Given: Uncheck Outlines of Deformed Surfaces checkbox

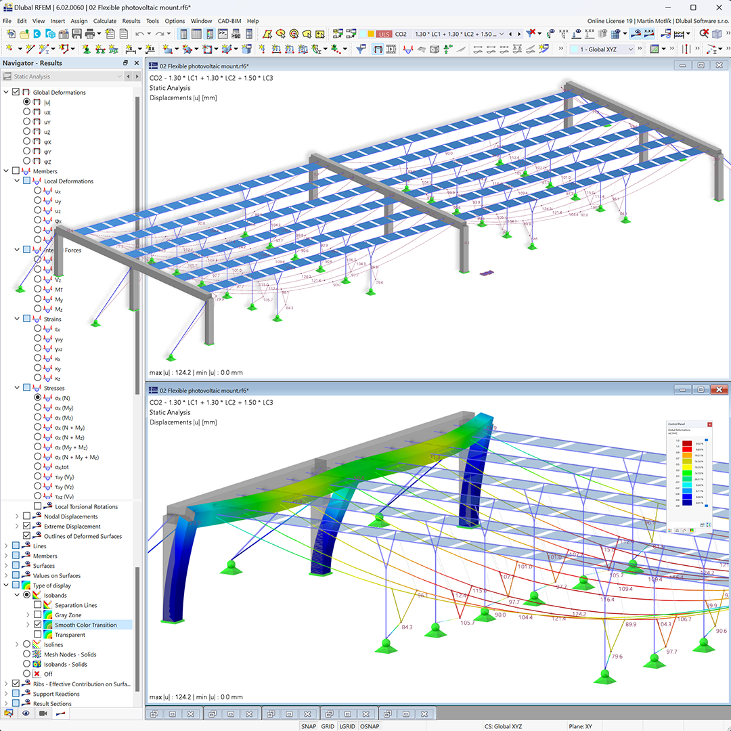Looking at the screenshot, I should [x=26, y=535].
